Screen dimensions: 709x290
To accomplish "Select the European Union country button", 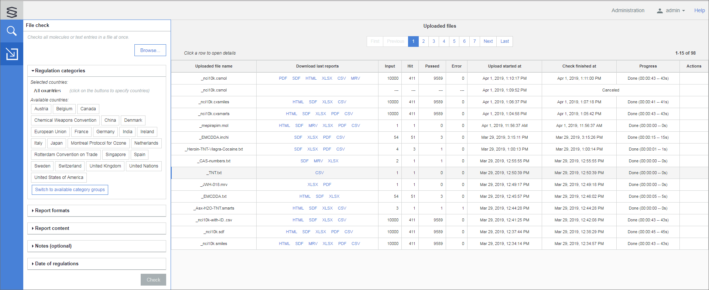I will click(x=50, y=132).
